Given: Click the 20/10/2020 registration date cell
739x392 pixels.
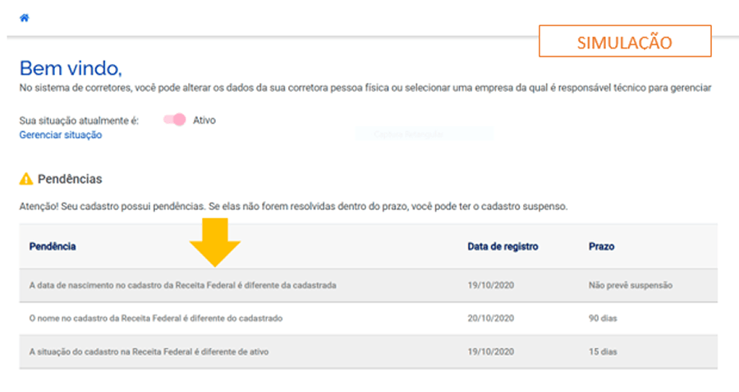Looking at the screenshot, I should click(489, 318).
